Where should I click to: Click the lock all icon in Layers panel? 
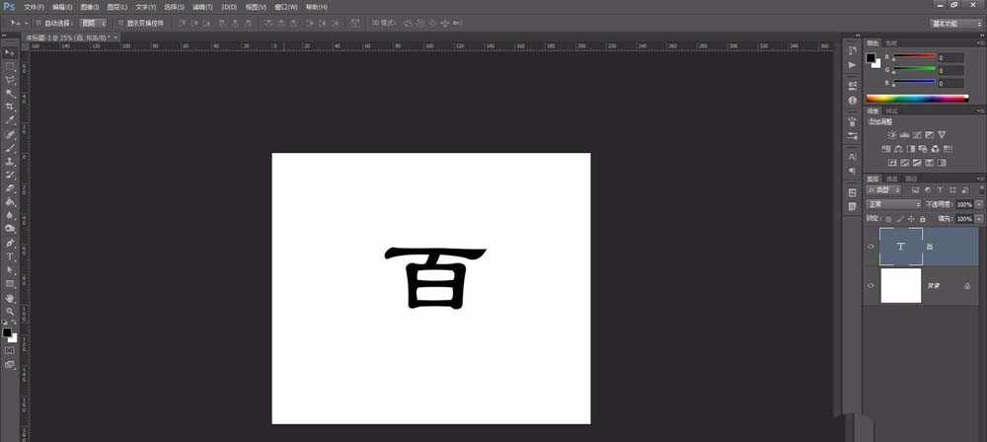pos(922,218)
